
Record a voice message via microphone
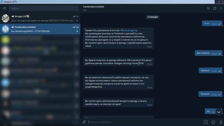point(221,122)
